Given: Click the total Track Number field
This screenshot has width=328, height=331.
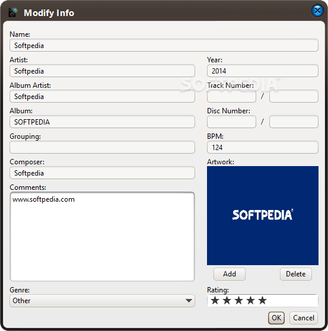Looking at the screenshot, I should [x=294, y=96].
